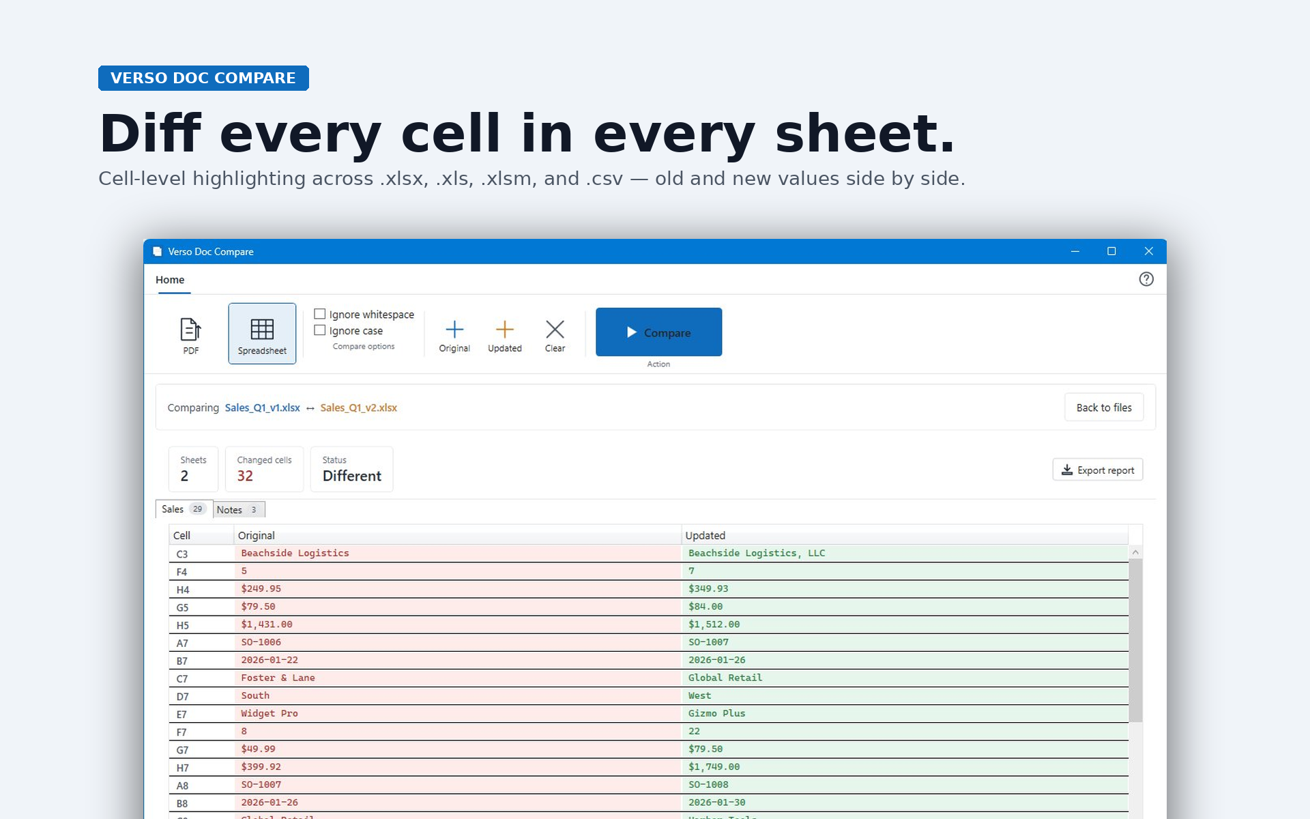Enable the Ignore case checkbox
Viewport: 1310px width, 819px height.
tap(319, 330)
